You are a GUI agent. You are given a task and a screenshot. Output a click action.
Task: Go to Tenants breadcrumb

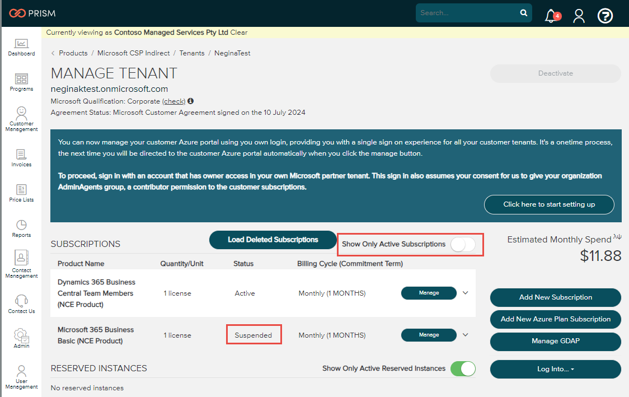tap(192, 53)
